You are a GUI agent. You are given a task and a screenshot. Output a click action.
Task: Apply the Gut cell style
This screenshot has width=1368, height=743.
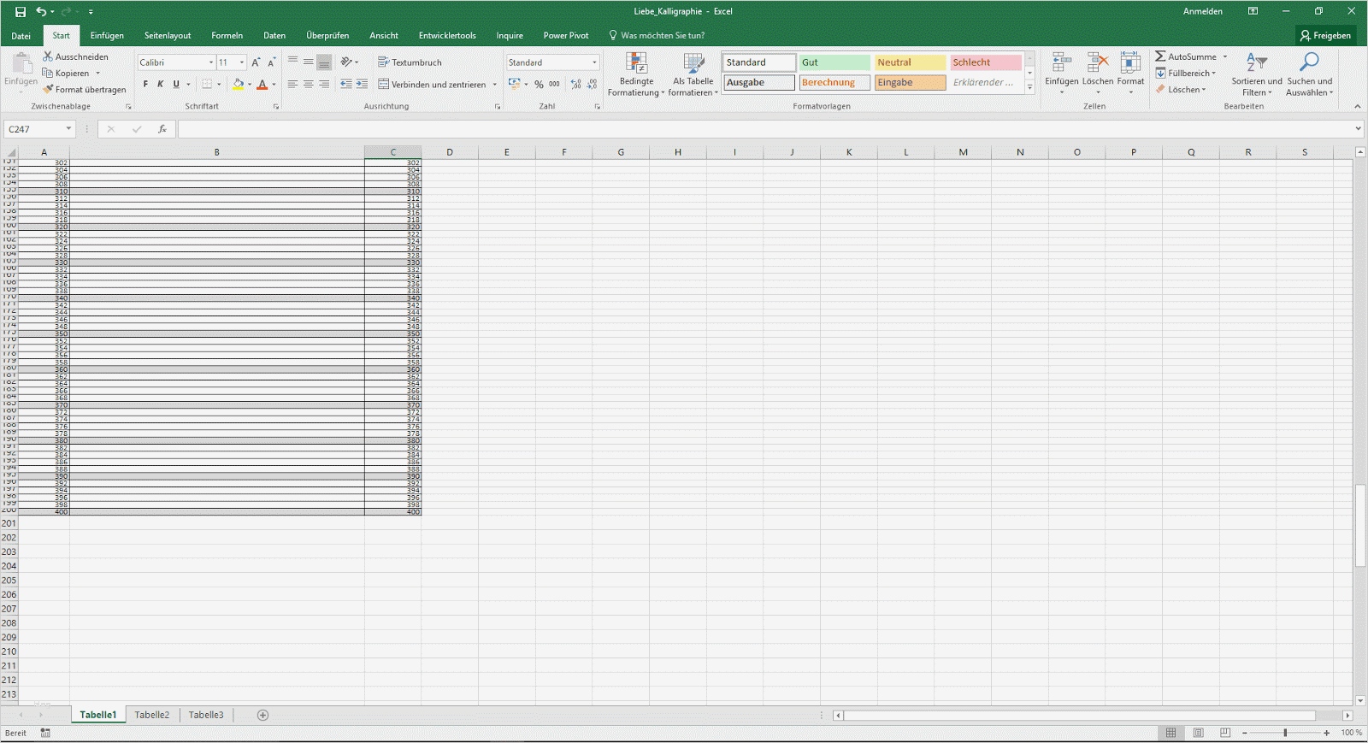835,62
